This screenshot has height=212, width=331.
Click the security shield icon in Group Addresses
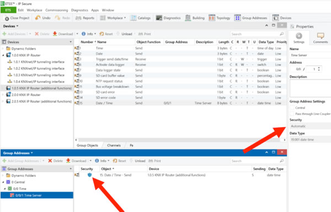[x=89, y=175]
